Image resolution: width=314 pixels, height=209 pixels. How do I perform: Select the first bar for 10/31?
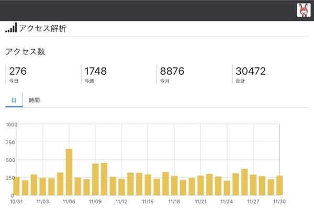16,186
